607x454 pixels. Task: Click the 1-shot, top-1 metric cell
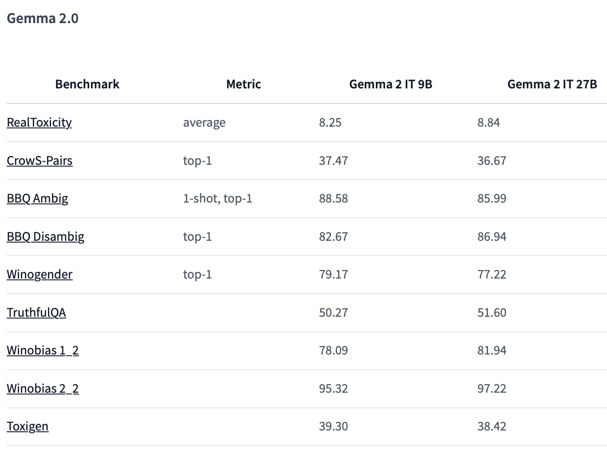pos(217,199)
